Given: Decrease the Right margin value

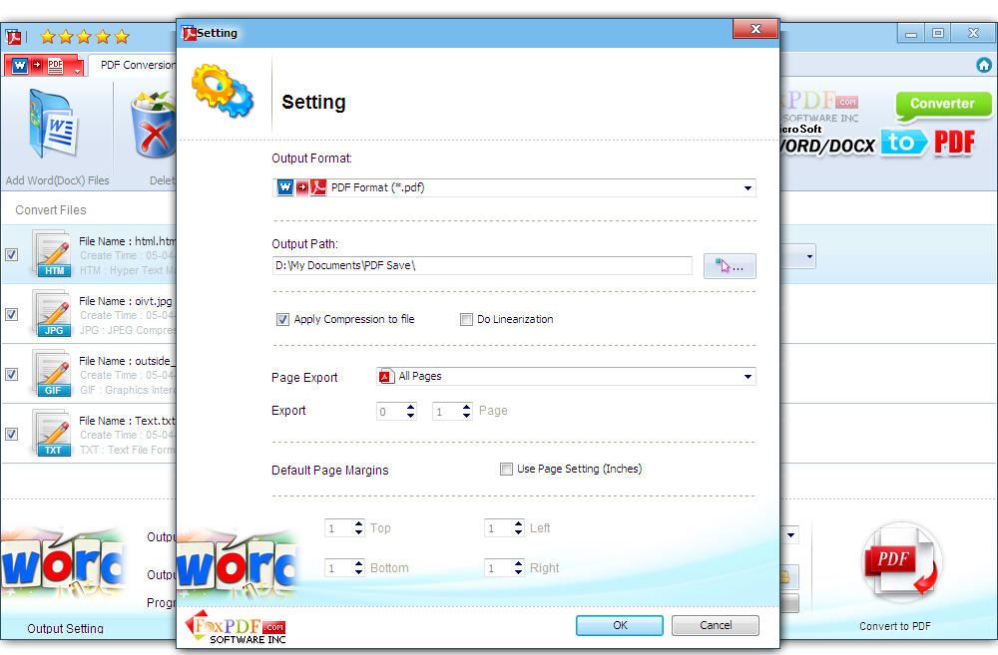Looking at the screenshot, I should pyautogui.click(x=519, y=572).
